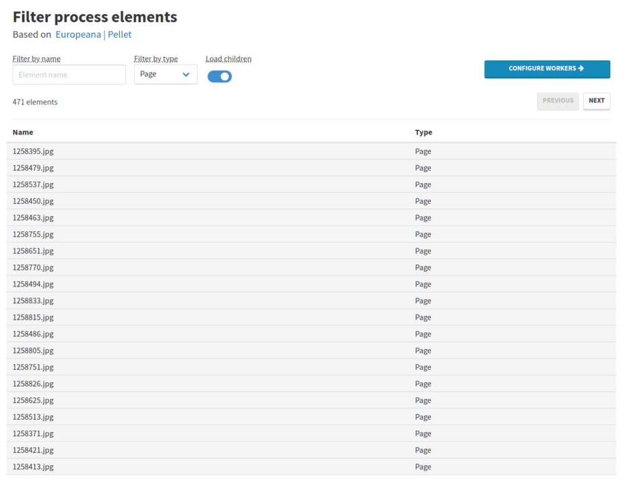Select row 1258755.jpg

pos(311,235)
